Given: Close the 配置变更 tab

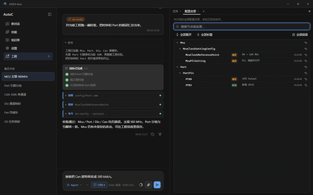Looking at the screenshot, I should pos(198,11).
